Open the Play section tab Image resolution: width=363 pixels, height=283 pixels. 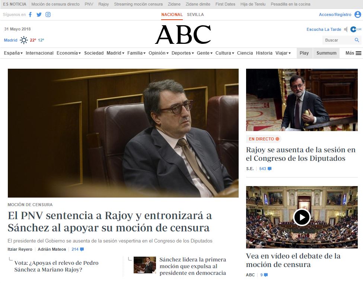click(304, 53)
